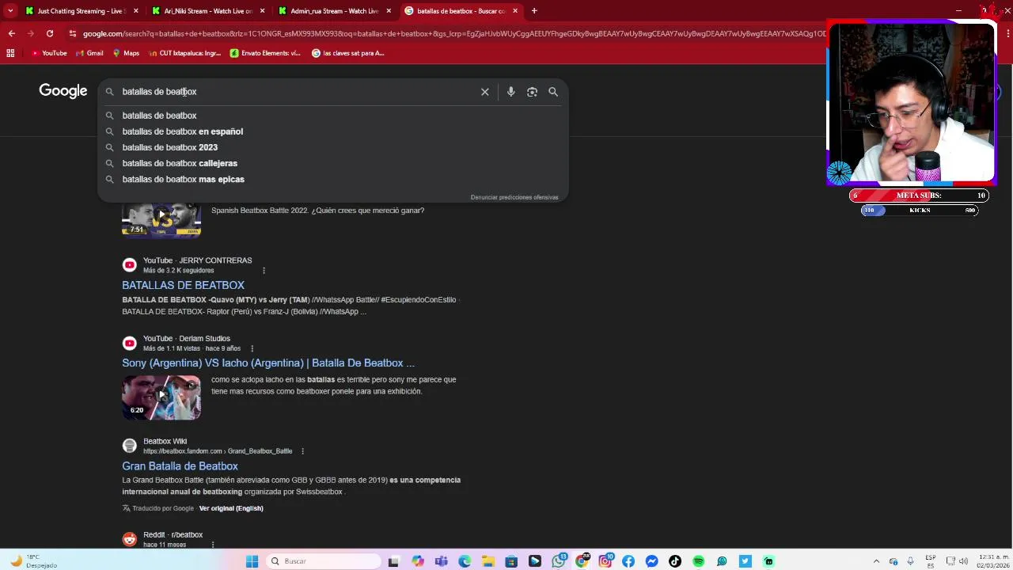Play the 6:20 Sony vs Iacho thumbnail
This screenshot has width=1013, height=570.
point(161,397)
